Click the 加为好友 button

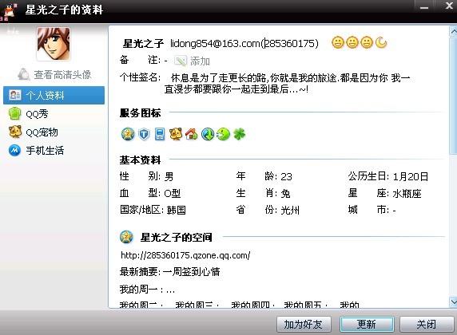point(304,324)
